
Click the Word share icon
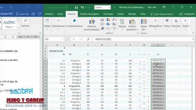coord(33,14)
